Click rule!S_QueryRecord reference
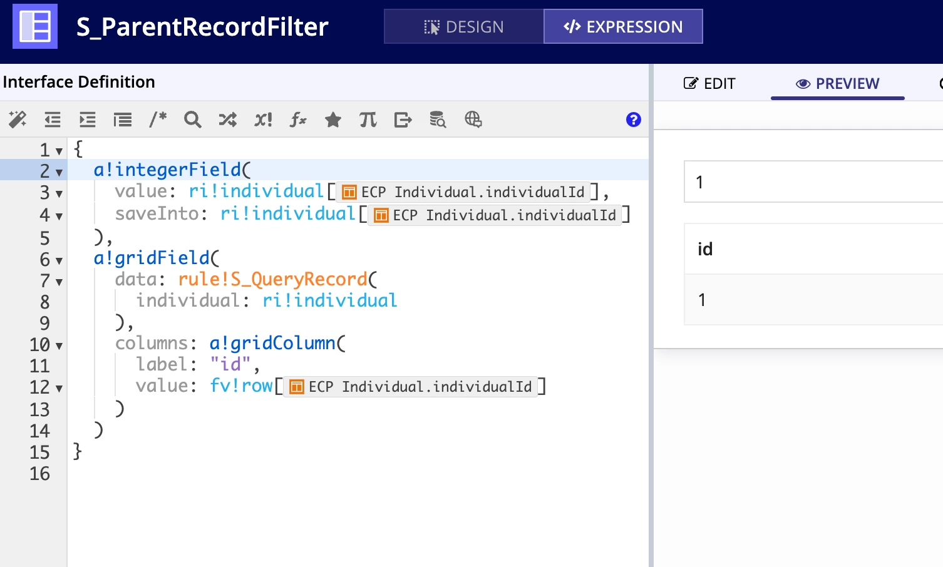 coord(272,279)
